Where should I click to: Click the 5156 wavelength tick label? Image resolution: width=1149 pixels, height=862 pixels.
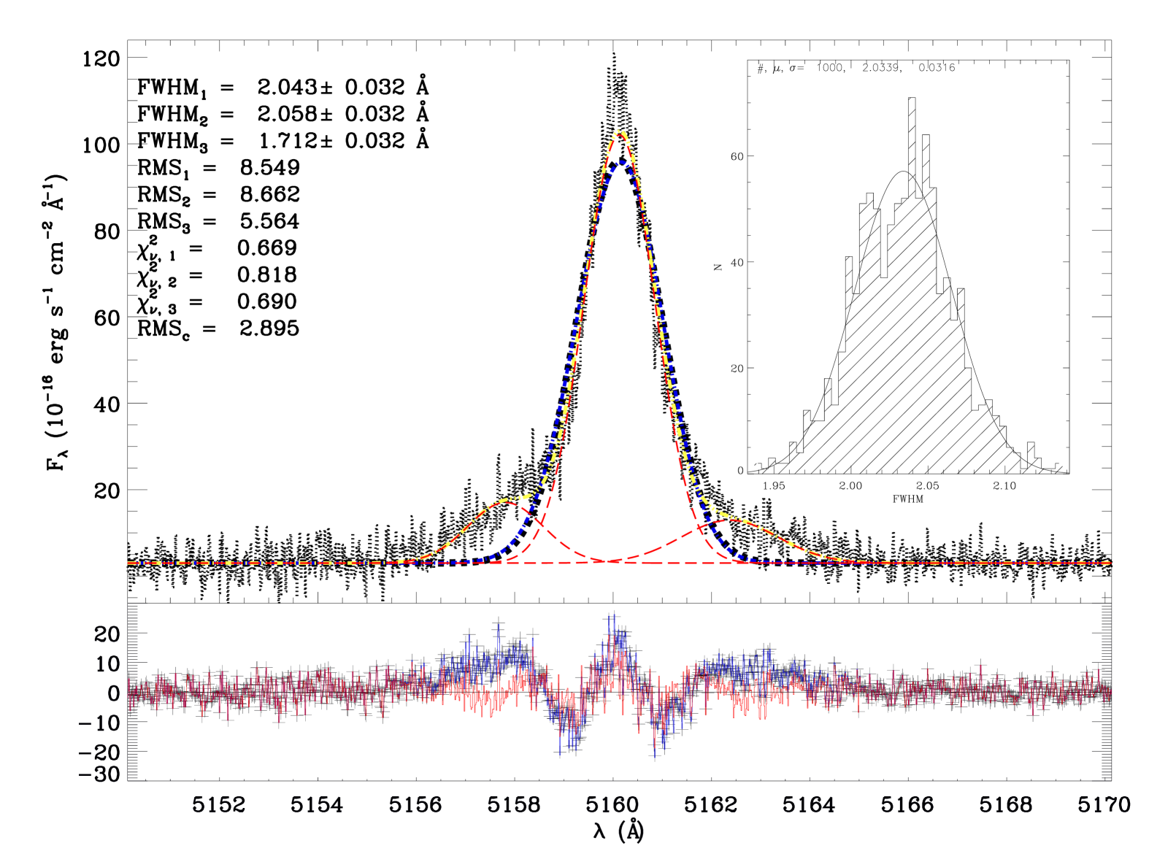[415, 804]
